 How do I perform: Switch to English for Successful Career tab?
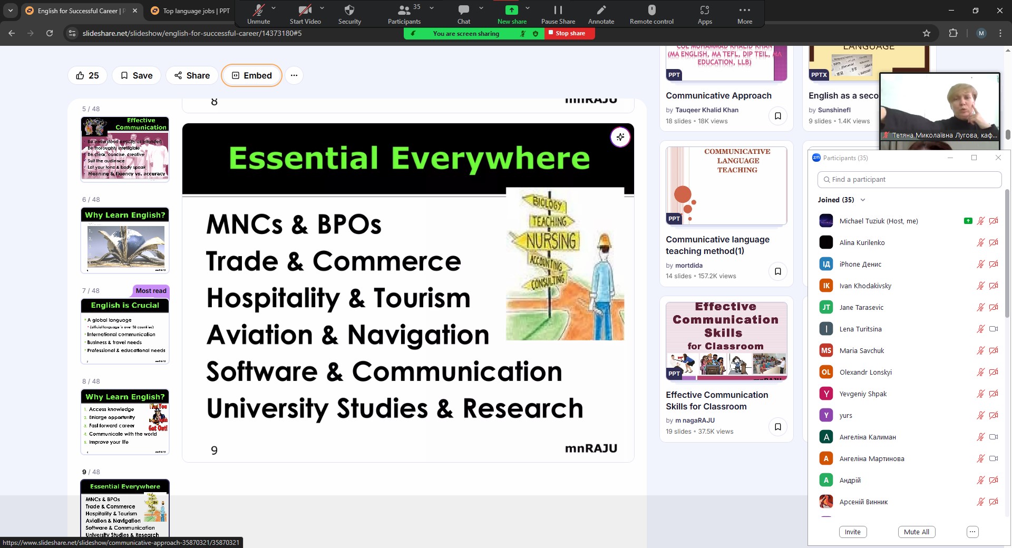(x=82, y=11)
